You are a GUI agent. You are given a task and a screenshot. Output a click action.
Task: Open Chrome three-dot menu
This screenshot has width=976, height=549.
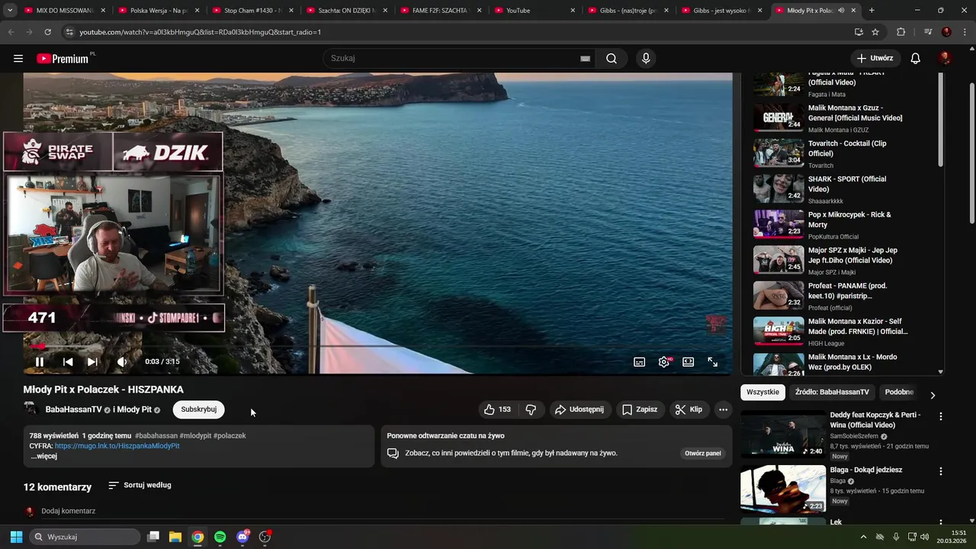click(964, 32)
